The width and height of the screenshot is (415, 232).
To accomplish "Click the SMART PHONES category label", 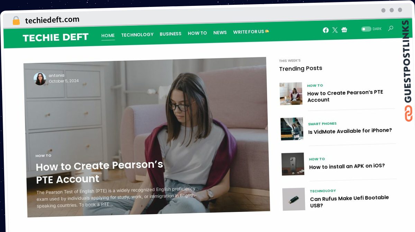I will coord(322,124).
